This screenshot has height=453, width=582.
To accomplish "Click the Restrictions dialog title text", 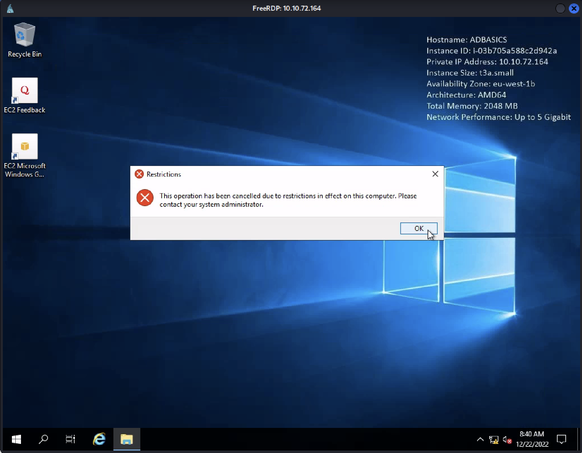I will [164, 174].
